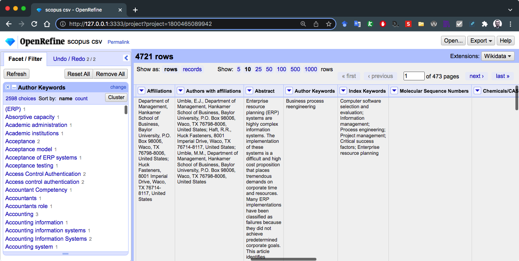Click the Open... button
Screen dimensions: 519x261
pos(453,41)
